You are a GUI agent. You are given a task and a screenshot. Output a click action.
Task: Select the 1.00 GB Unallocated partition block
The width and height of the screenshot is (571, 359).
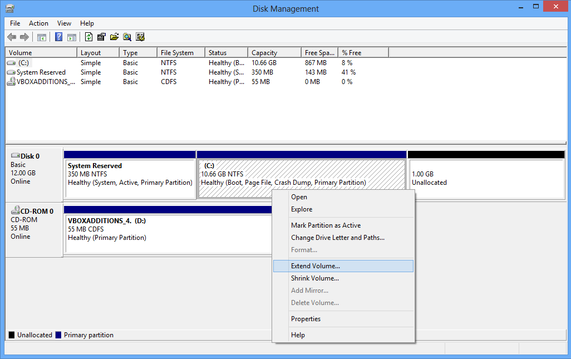[486, 178]
